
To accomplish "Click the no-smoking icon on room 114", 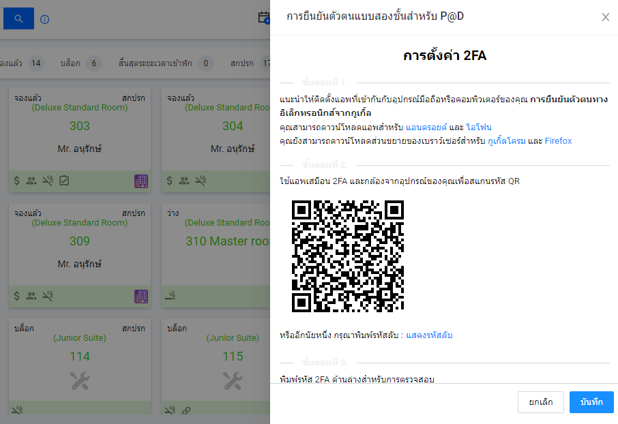I will tap(17, 410).
